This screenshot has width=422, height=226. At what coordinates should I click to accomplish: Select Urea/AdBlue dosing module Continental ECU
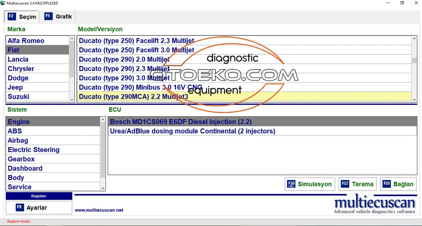pos(262,131)
